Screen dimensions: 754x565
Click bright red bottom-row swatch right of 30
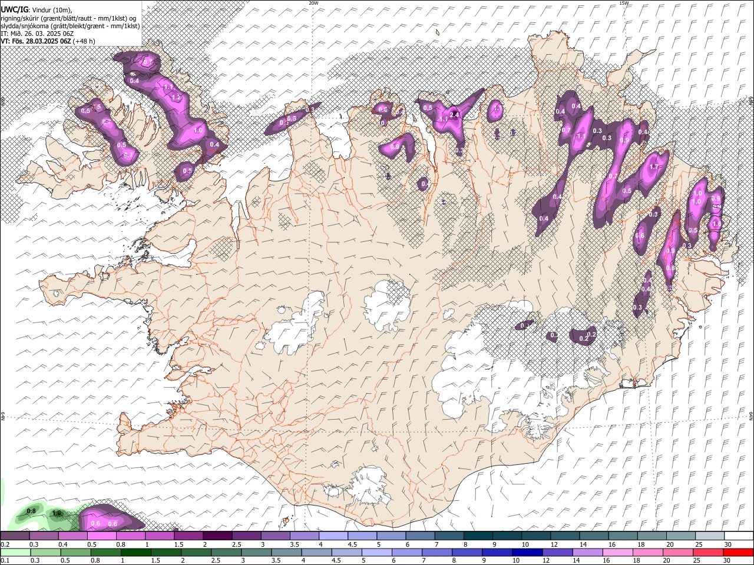click(739, 553)
